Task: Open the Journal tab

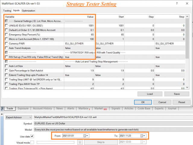Action: tap(172, 108)
